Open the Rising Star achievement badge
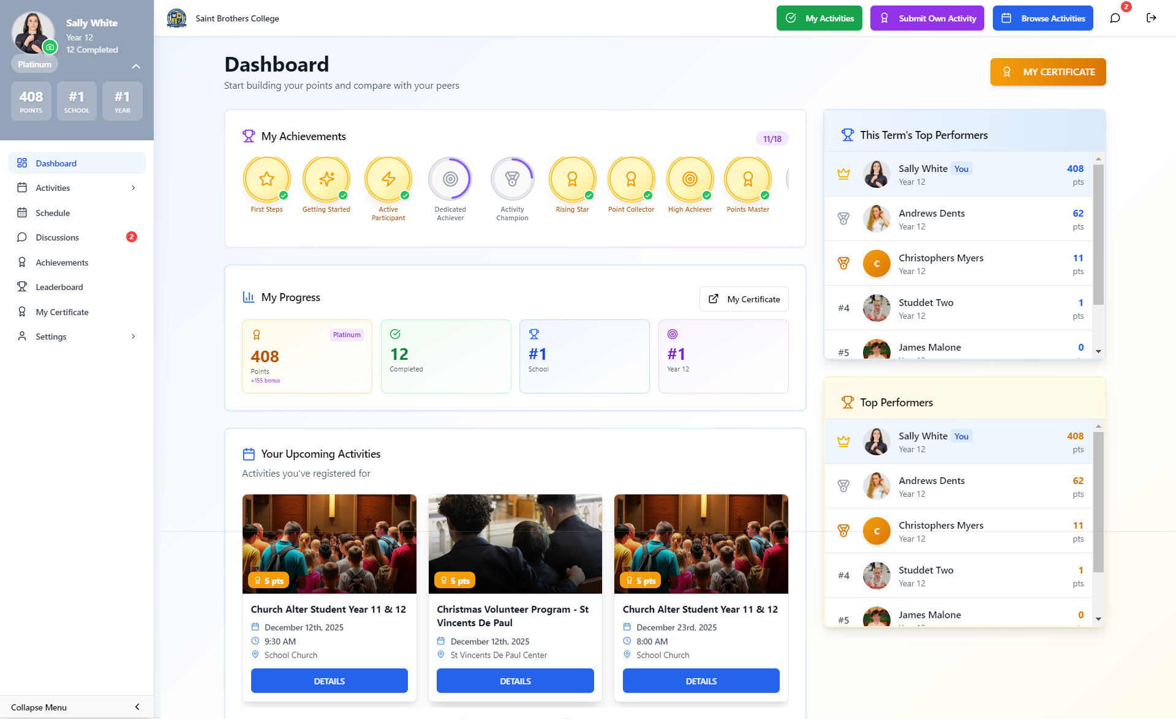 pyautogui.click(x=572, y=185)
